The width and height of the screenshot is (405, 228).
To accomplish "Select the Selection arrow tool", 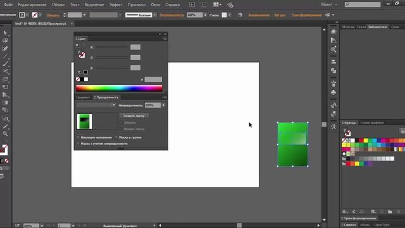I will (5, 33).
